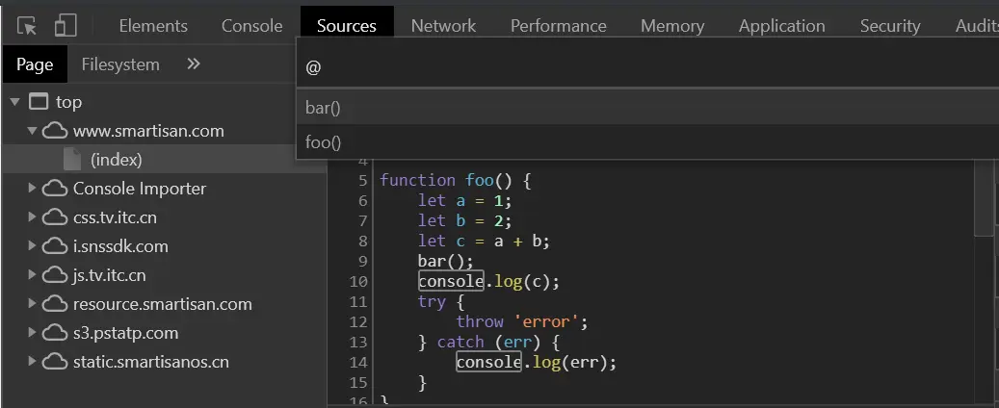Choose foo() from the symbol list

point(647,142)
